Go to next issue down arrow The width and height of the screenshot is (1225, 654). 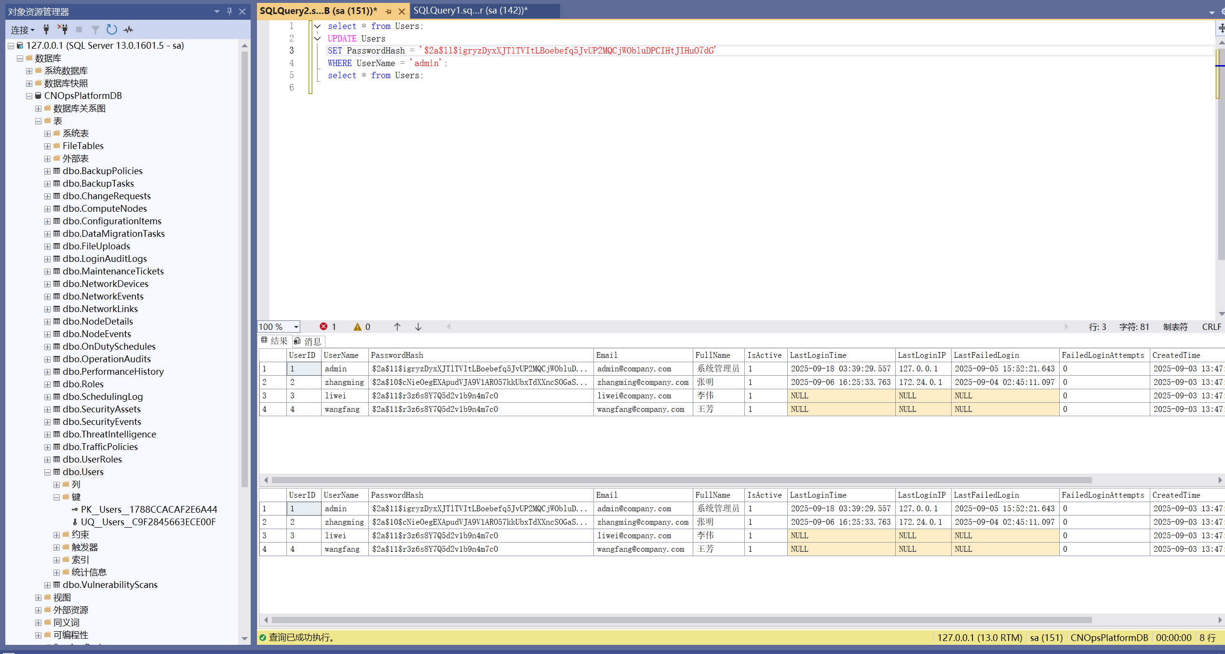418,327
